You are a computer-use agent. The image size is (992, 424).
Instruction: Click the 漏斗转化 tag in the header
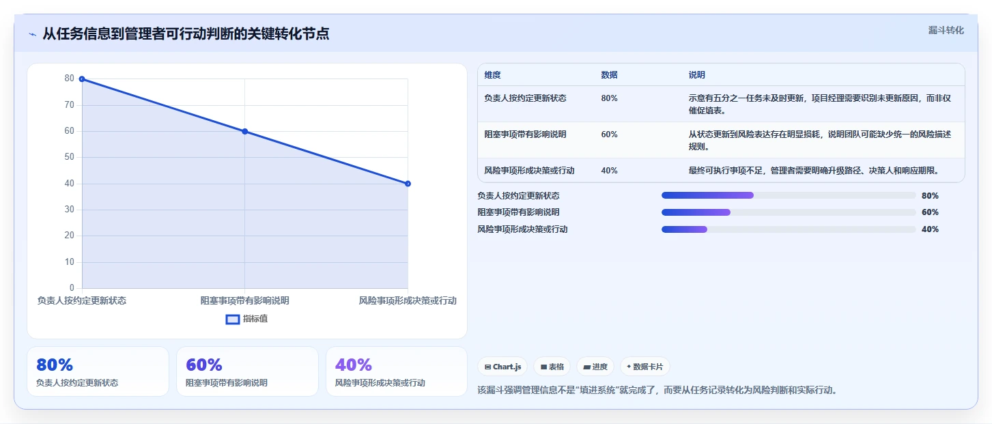click(x=946, y=30)
